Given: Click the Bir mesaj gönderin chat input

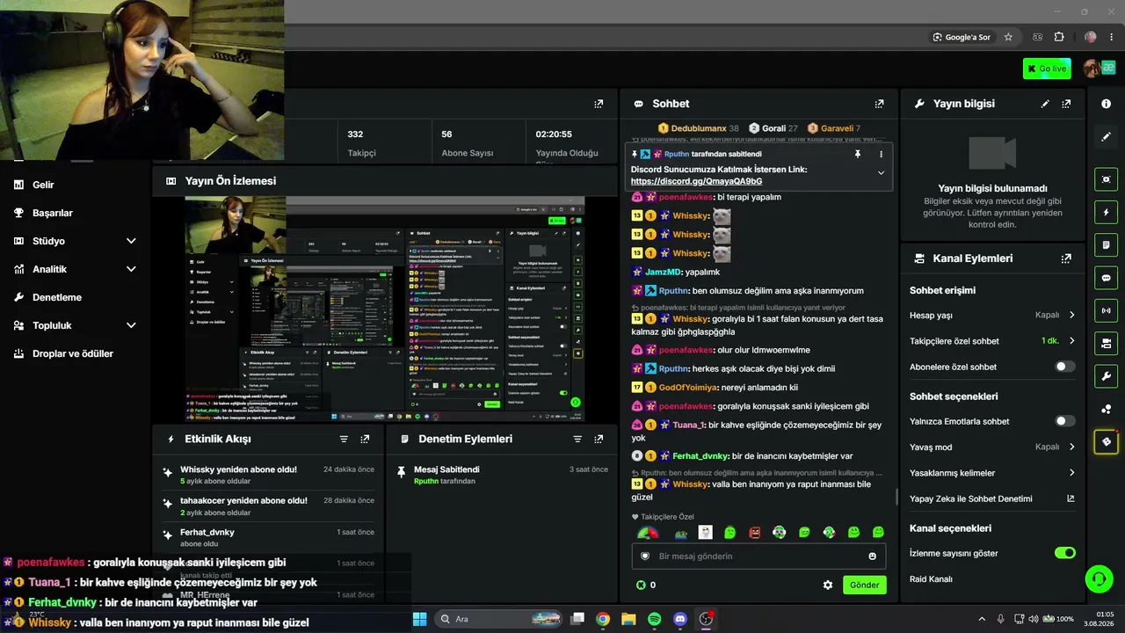Looking at the screenshot, I should 759,556.
